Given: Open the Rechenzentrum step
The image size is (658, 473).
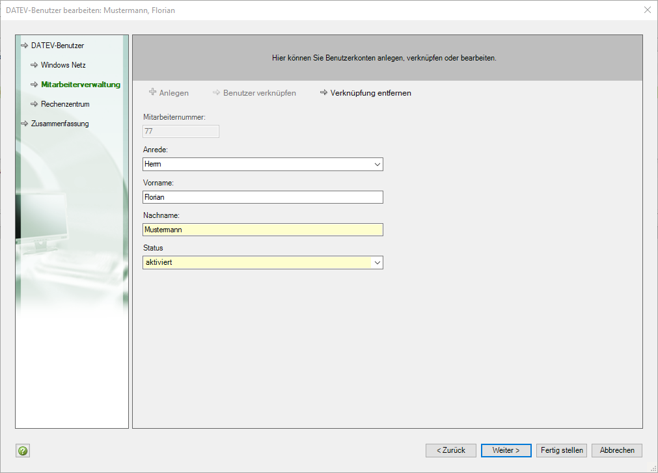Looking at the screenshot, I should (65, 104).
